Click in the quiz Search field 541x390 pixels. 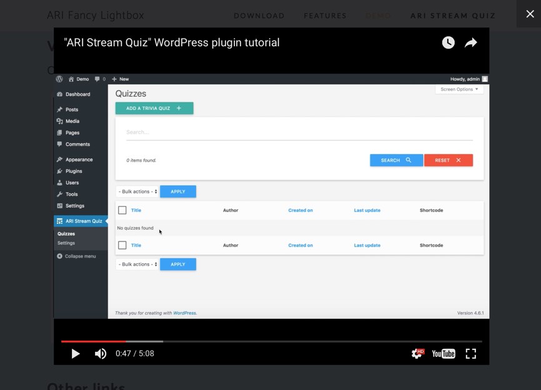(299, 132)
